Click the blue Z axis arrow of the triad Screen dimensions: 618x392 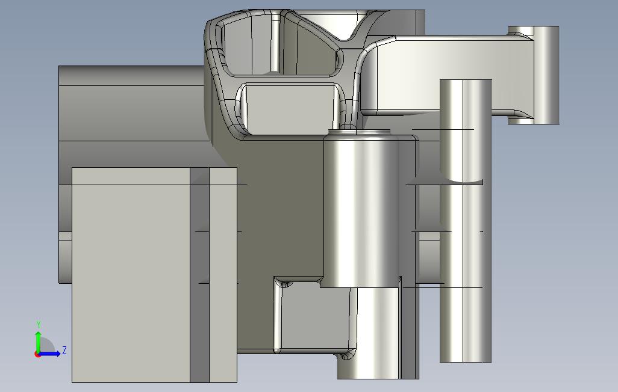pos(49,354)
